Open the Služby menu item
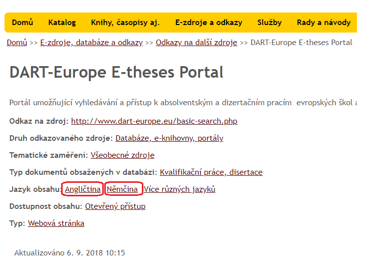381x274 pixels. [x=270, y=23]
